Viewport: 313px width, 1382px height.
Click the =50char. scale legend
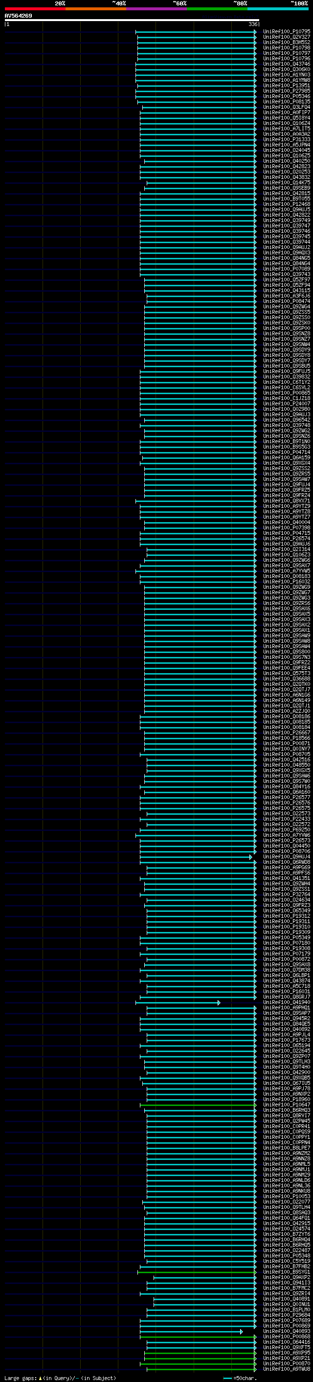pos(240,1378)
